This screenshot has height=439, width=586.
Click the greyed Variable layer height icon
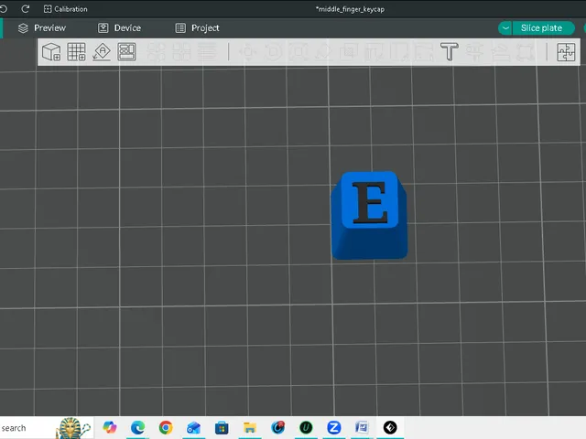[x=207, y=52]
